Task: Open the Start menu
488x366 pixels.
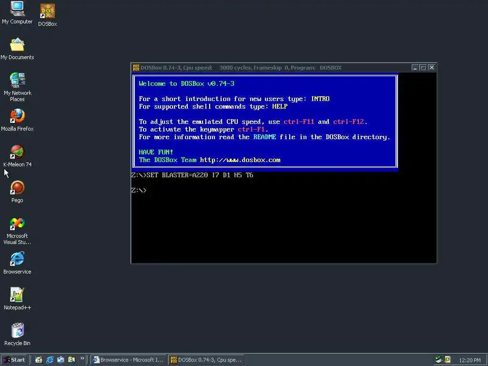Action: [x=14, y=360]
